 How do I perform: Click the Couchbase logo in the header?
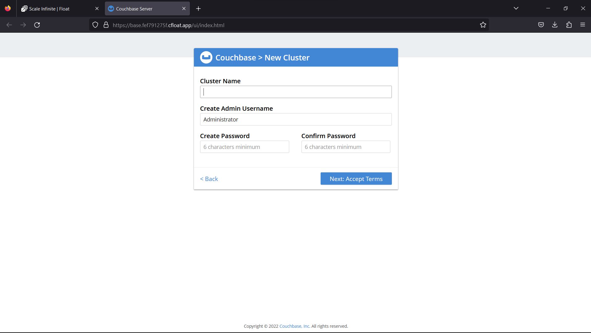click(206, 57)
